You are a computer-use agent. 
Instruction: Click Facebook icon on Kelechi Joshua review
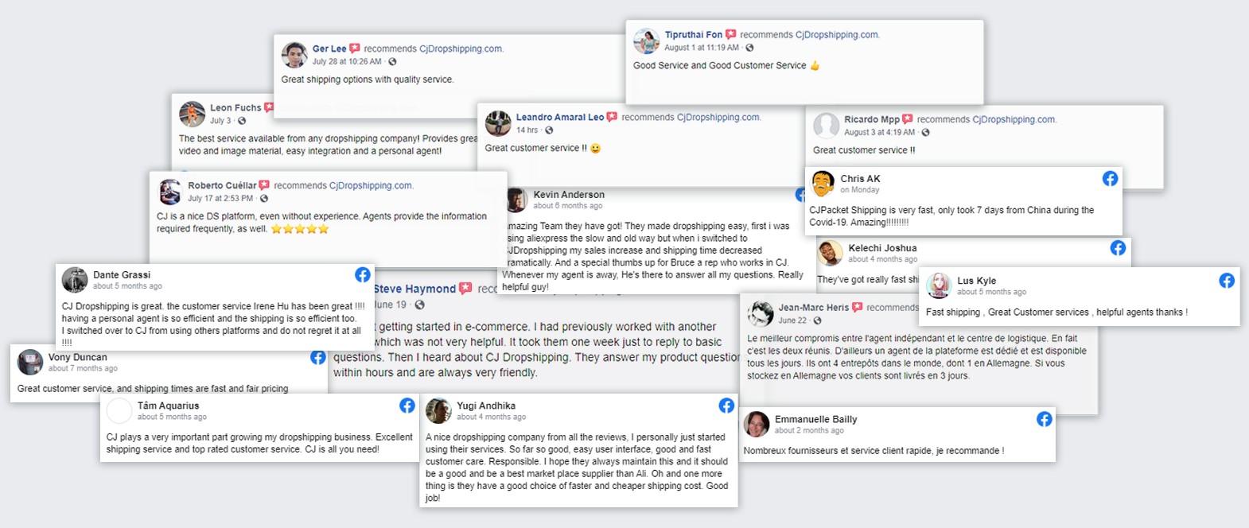point(1118,248)
